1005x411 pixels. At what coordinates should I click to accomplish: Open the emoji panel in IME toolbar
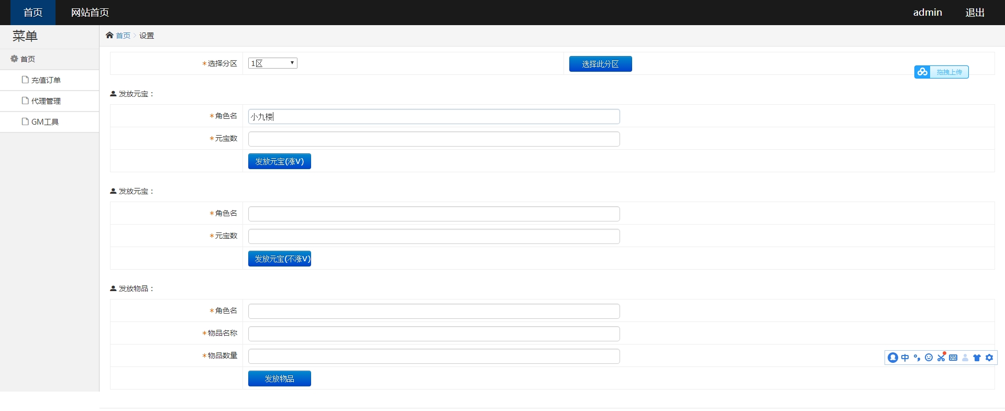point(929,358)
